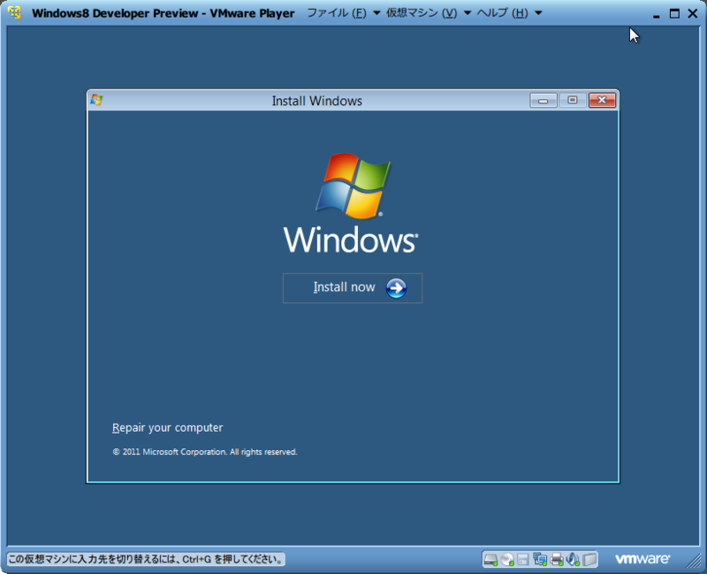Open the 仮想マシン (V) menu
This screenshot has width=707, height=574.
pos(422,13)
